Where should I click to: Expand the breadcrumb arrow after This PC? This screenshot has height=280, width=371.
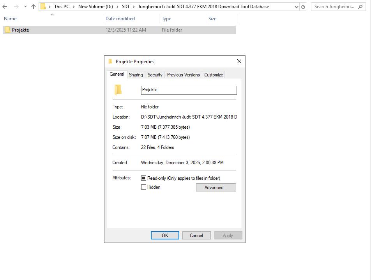74,6
